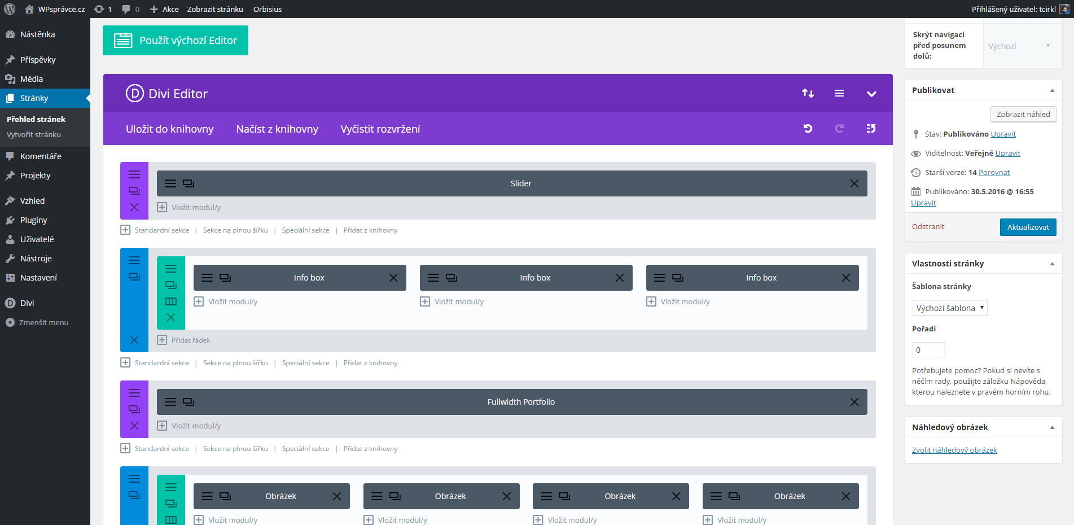Insert module under the first Info box

click(x=226, y=301)
